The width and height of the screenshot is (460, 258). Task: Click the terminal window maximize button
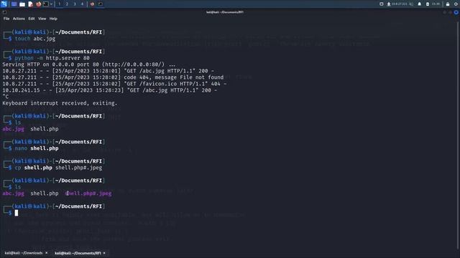point(450,12)
